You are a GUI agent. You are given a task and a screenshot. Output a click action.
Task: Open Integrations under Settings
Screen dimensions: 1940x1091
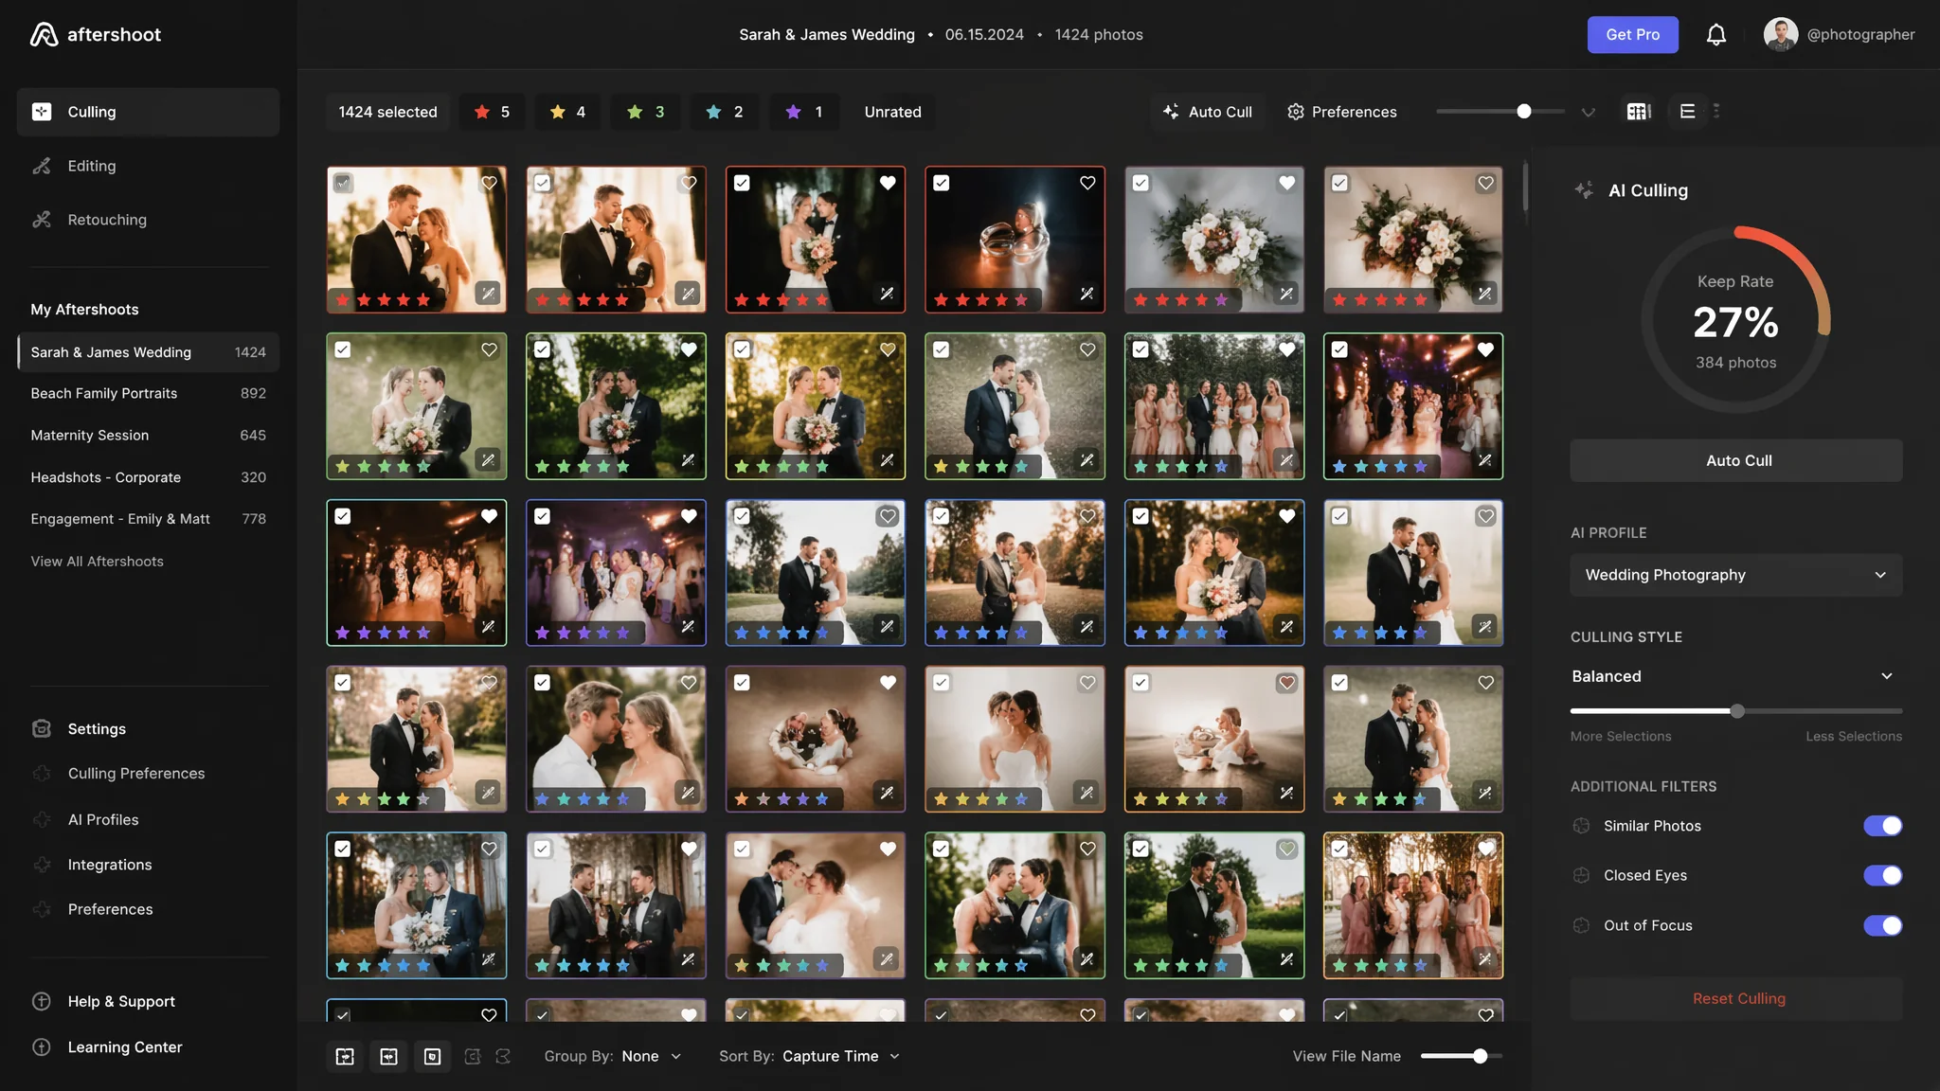pos(110,865)
